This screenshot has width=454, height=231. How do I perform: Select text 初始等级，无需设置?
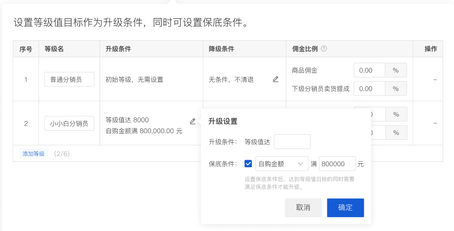(x=134, y=80)
